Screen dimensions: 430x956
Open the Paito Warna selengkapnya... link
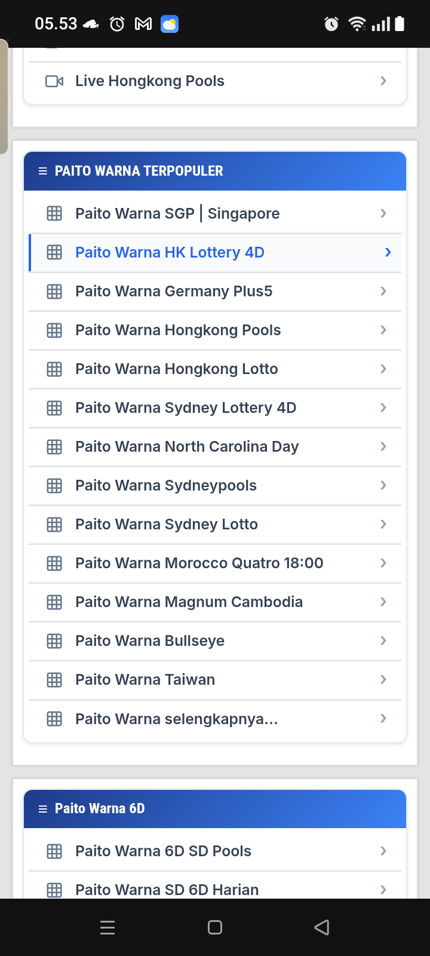pyautogui.click(x=176, y=719)
